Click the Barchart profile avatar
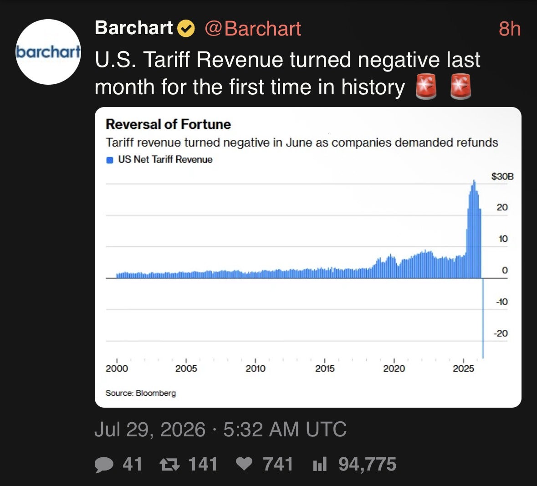 [x=48, y=52]
